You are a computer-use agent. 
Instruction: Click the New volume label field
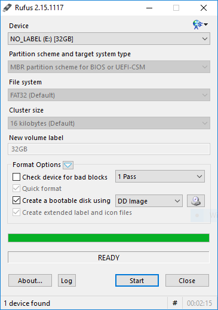pos(109,149)
